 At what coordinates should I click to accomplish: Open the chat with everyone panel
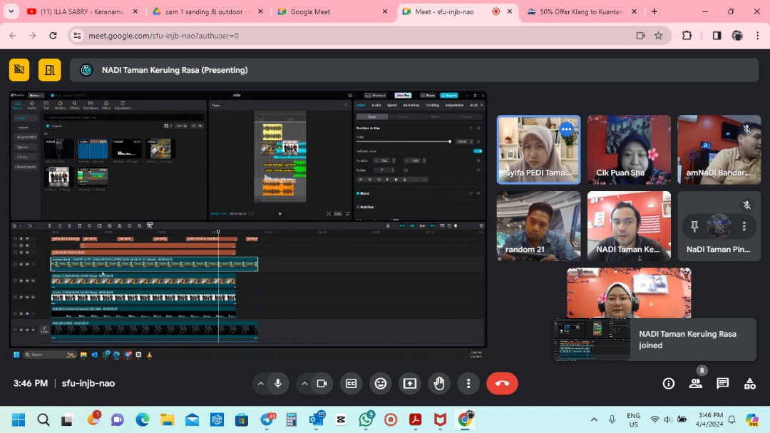tap(723, 383)
